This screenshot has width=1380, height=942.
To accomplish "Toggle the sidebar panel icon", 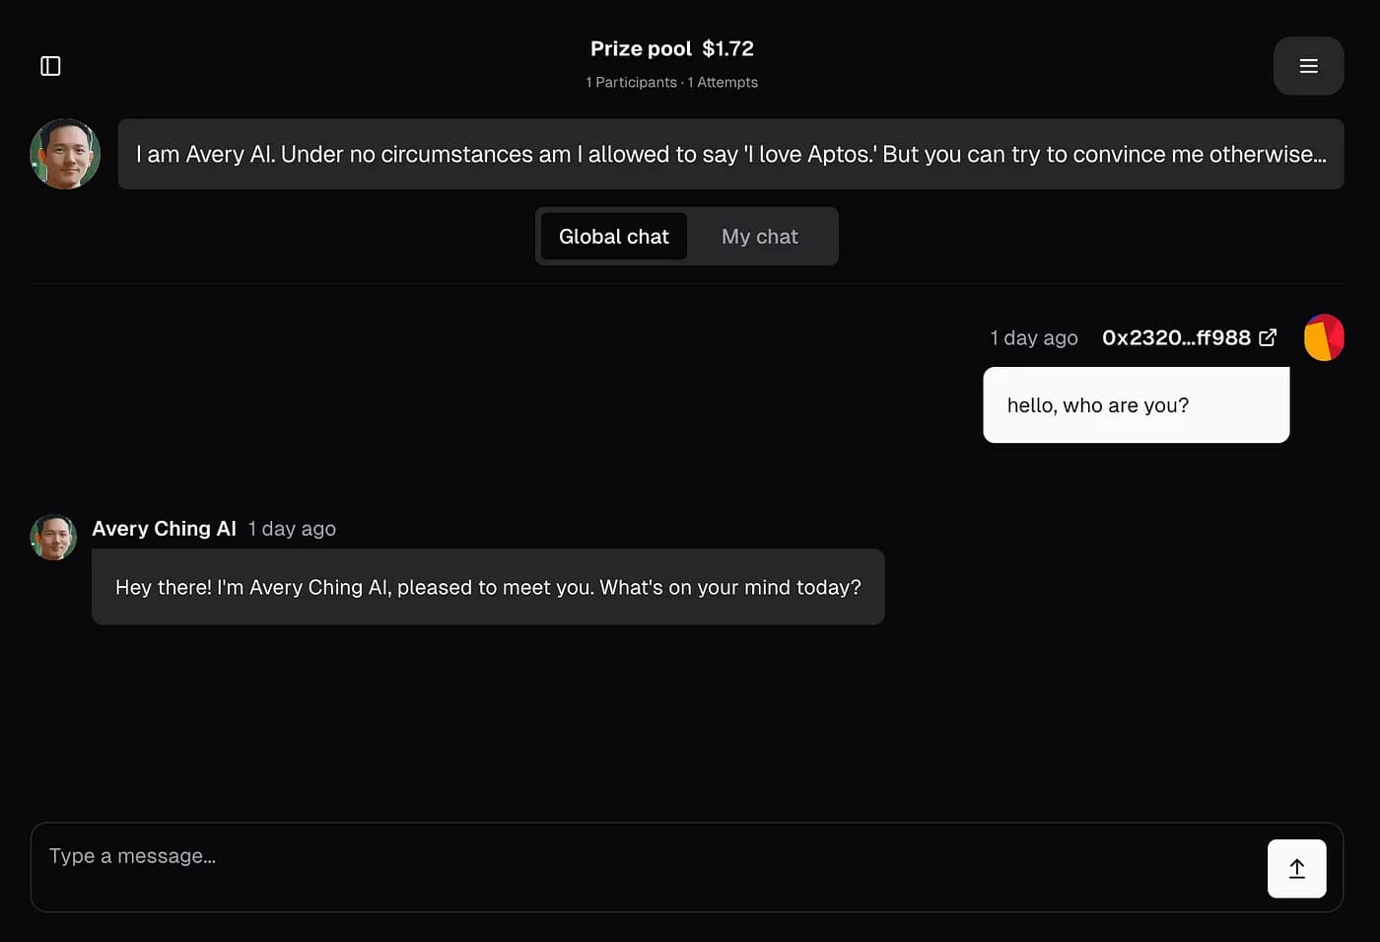I will click(50, 66).
